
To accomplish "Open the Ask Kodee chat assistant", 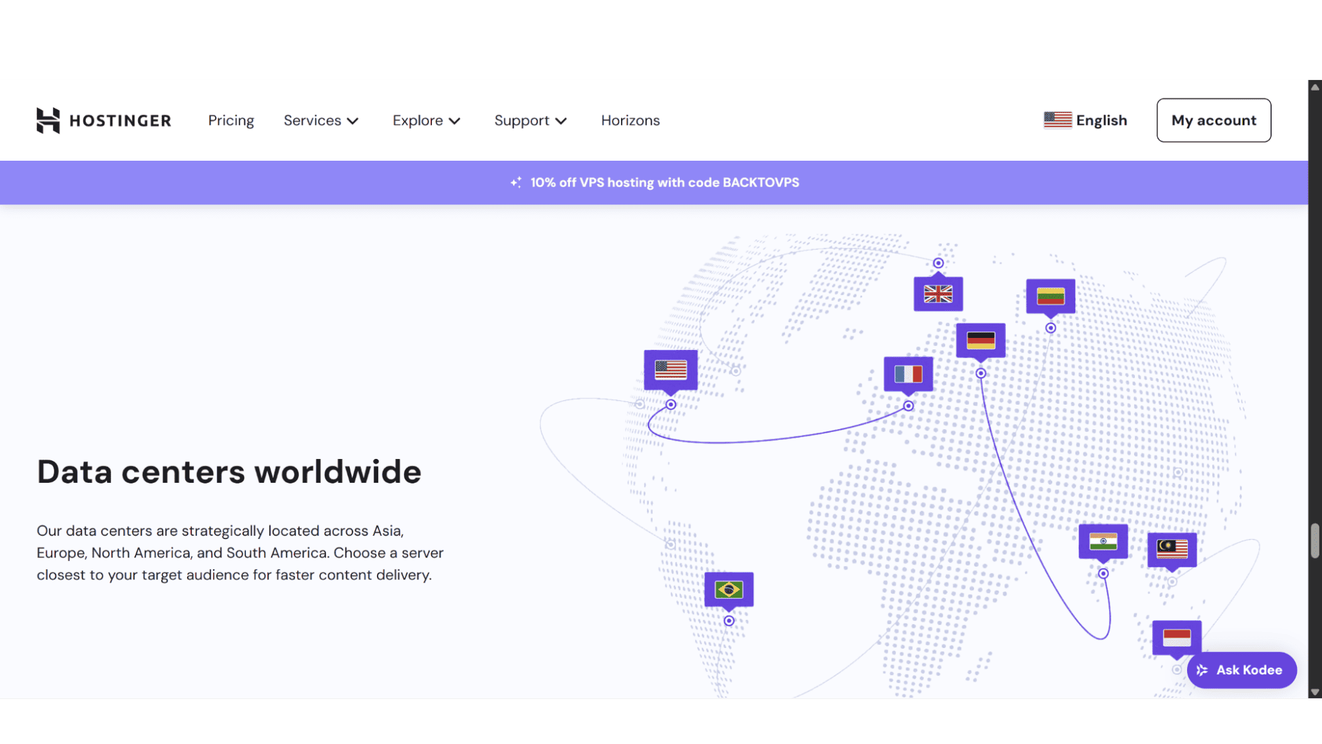I will tap(1241, 670).
